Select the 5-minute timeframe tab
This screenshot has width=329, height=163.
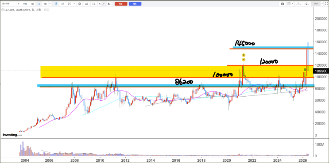[19, 4]
